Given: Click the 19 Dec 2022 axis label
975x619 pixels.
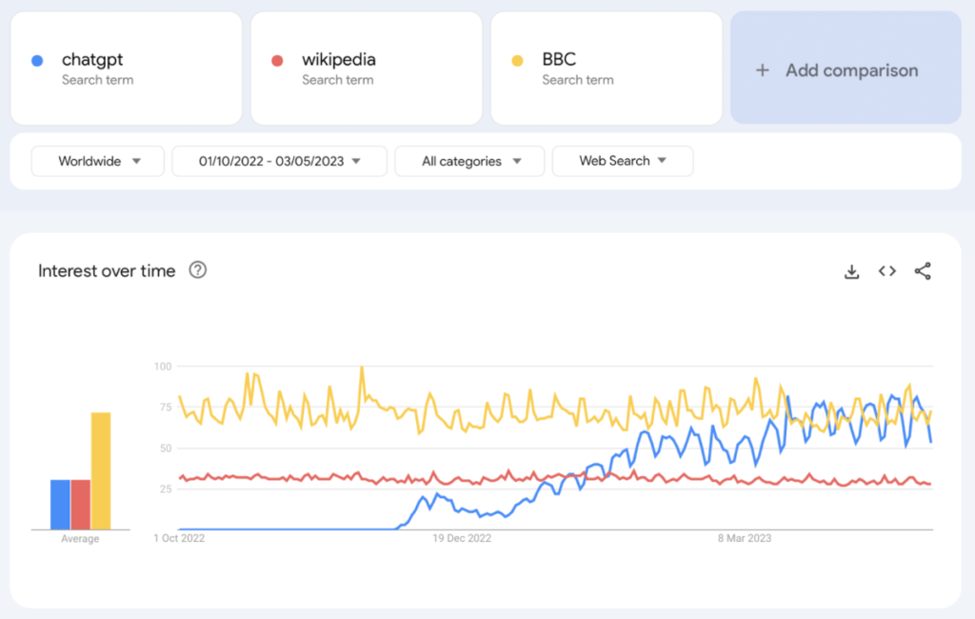Looking at the screenshot, I should (x=462, y=538).
